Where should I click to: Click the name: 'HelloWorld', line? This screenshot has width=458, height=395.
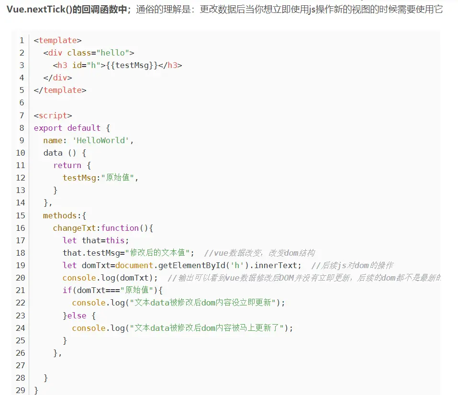pyautogui.click(x=89, y=141)
